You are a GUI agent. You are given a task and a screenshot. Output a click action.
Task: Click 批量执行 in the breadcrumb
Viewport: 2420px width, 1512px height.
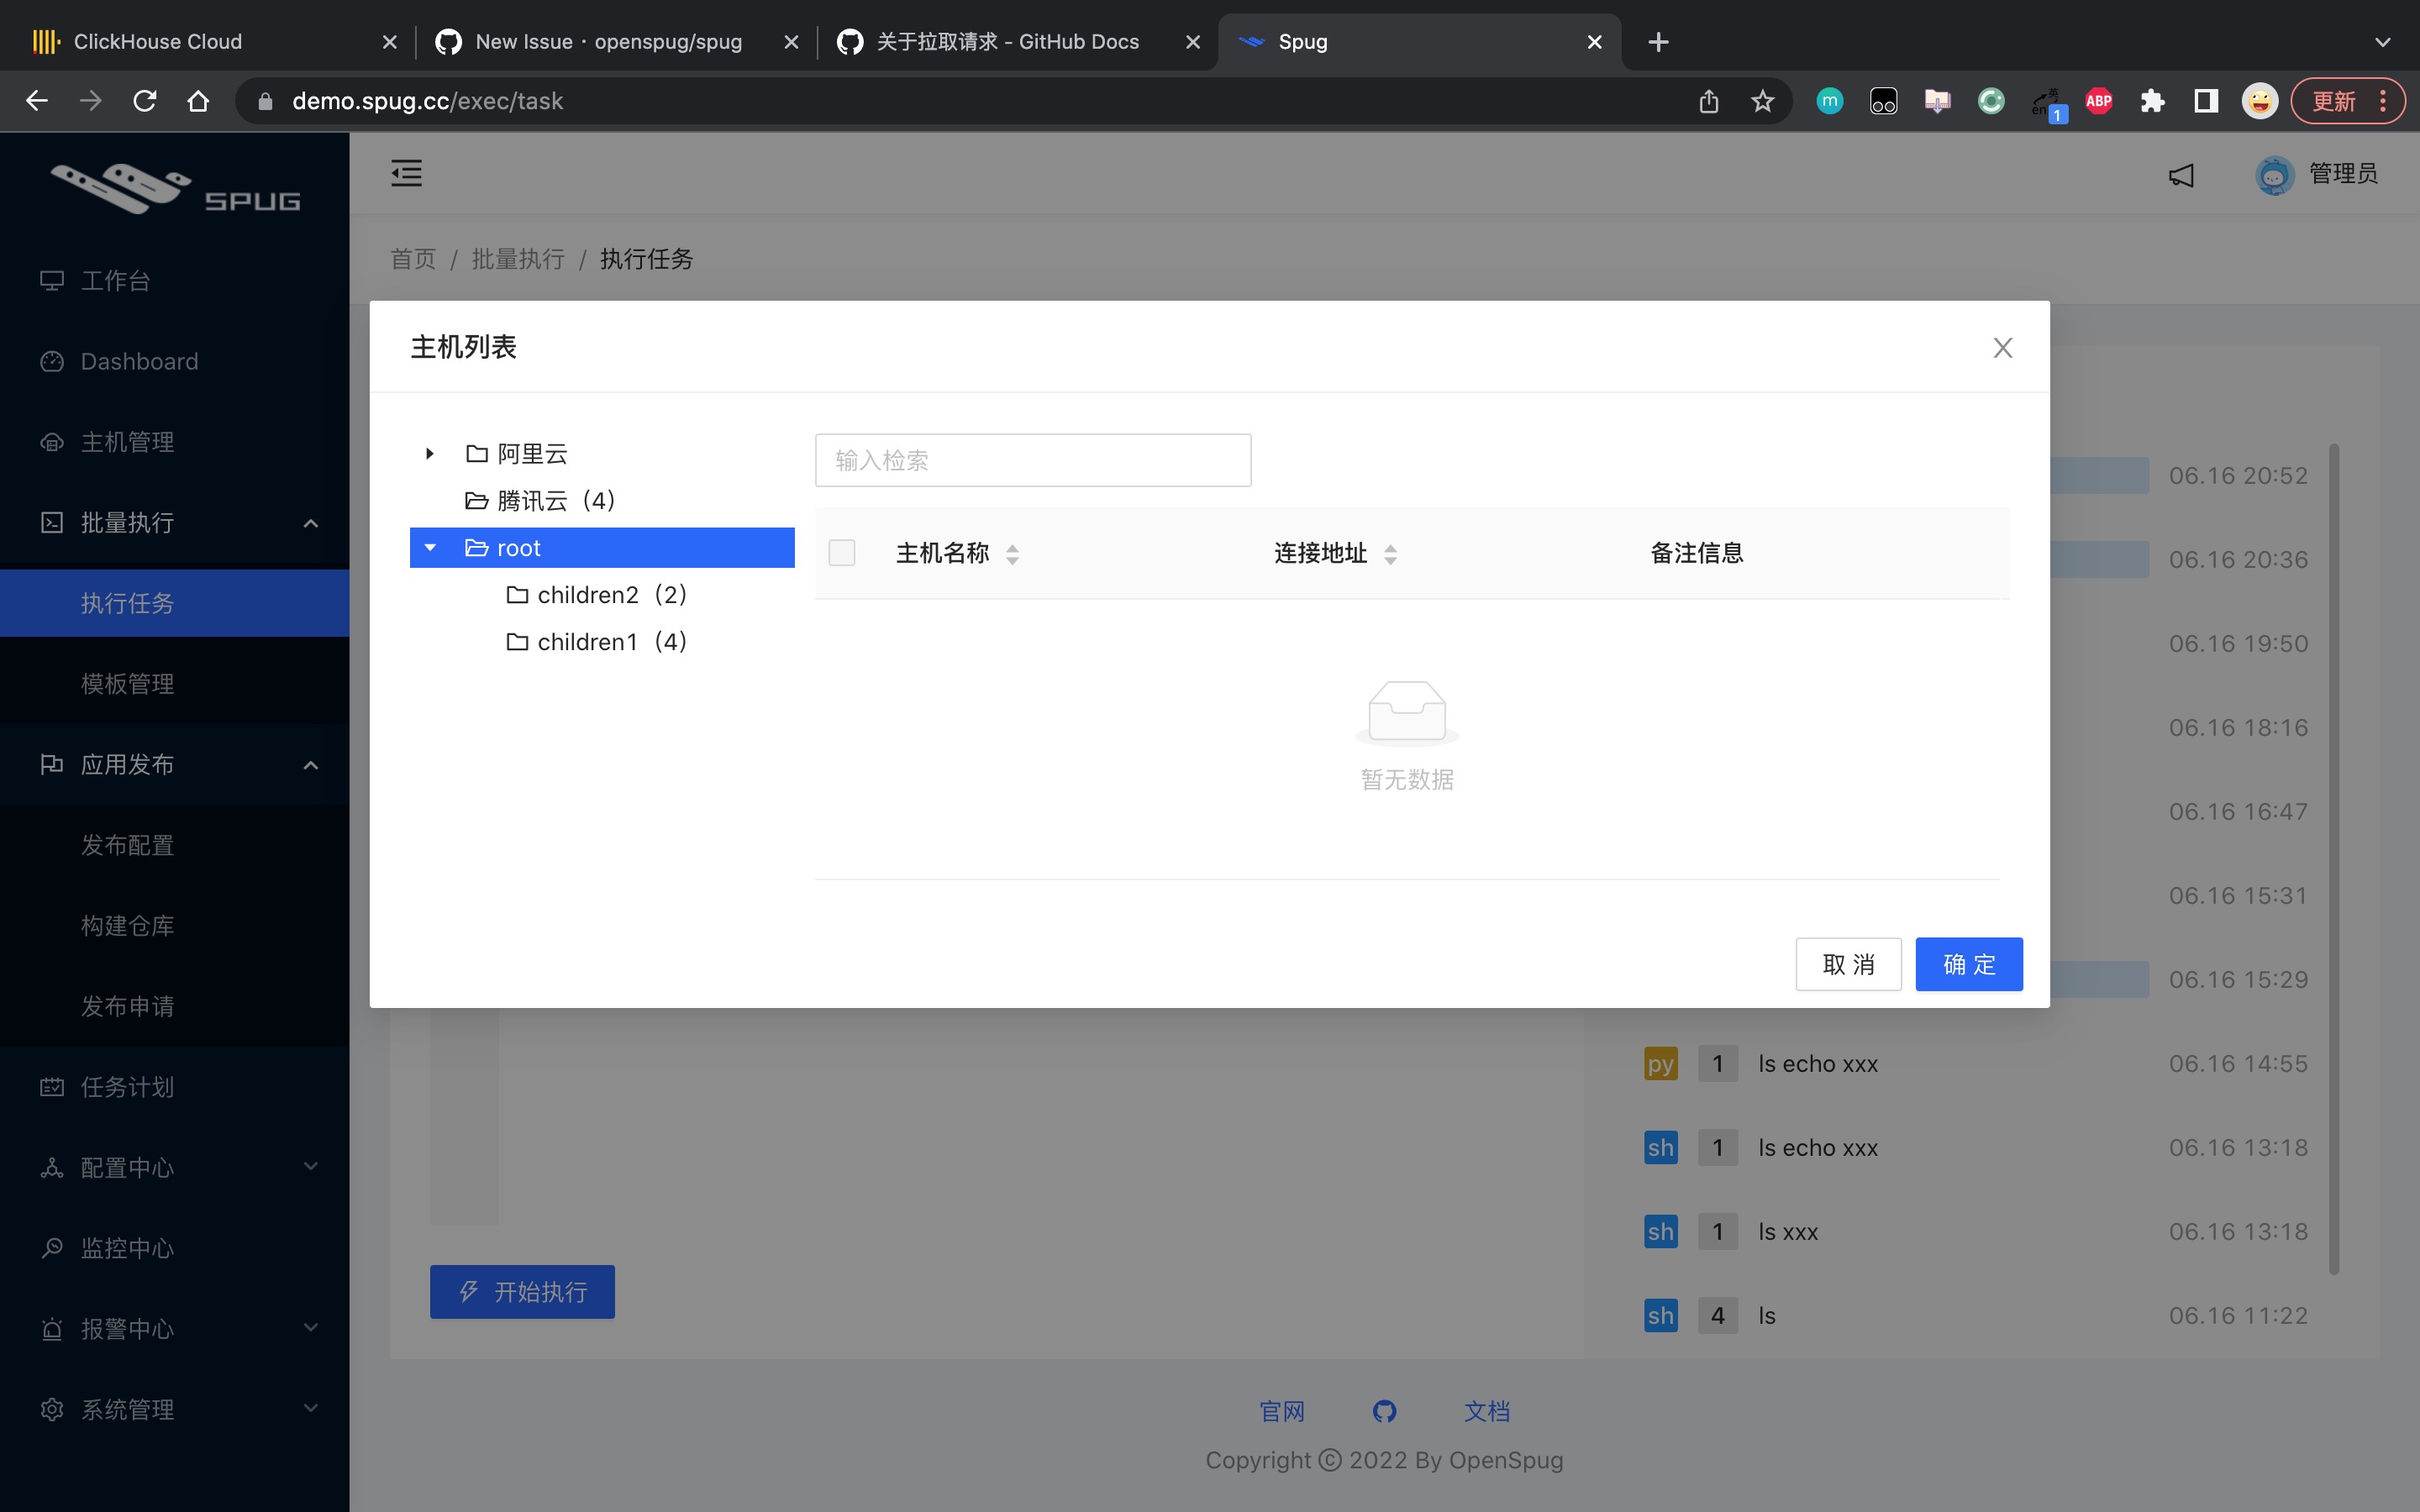coord(518,259)
